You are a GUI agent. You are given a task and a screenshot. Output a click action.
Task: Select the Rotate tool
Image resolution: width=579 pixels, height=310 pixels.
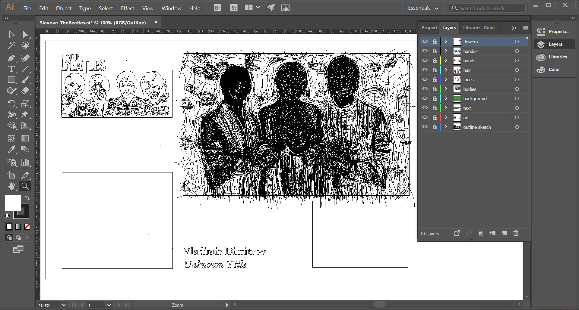pos(11,104)
